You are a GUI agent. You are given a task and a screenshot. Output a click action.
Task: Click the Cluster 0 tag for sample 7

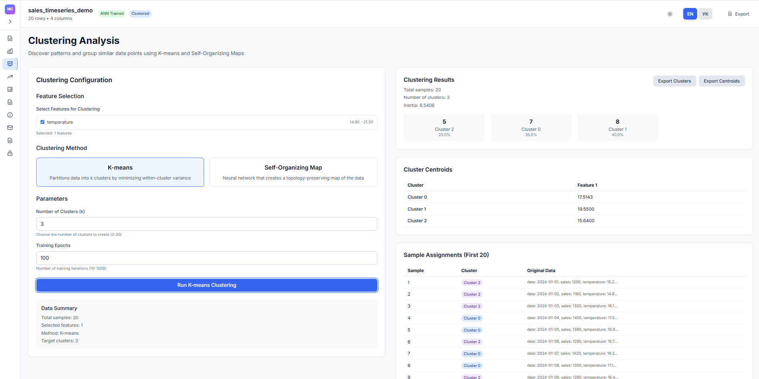[472, 354]
